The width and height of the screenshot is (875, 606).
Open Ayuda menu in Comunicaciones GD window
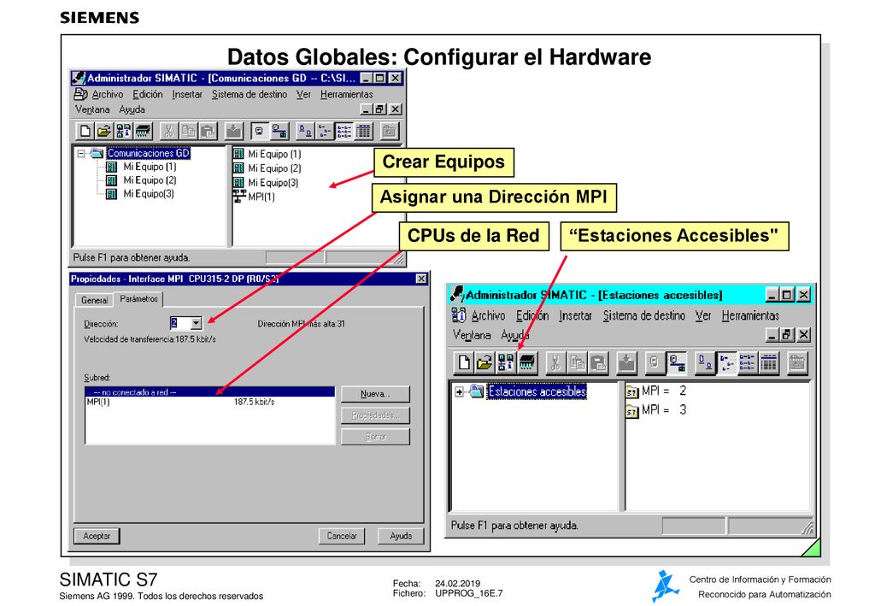click(x=132, y=109)
